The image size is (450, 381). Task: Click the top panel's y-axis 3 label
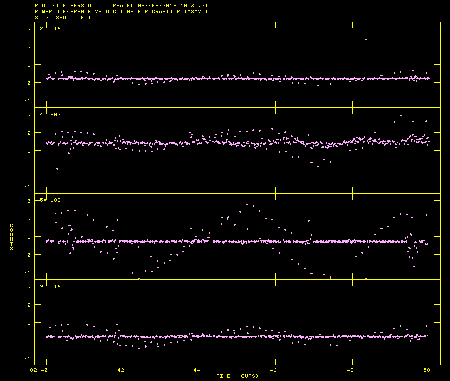pos(29,29)
